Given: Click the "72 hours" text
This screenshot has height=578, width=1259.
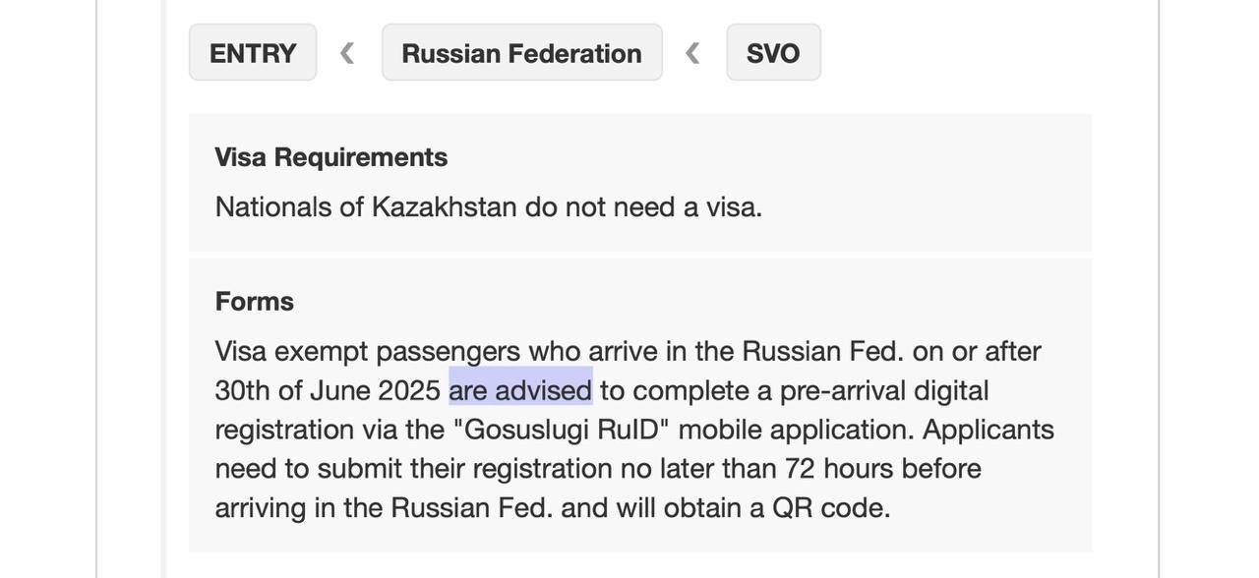Looking at the screenshot, I should point(838,469).
